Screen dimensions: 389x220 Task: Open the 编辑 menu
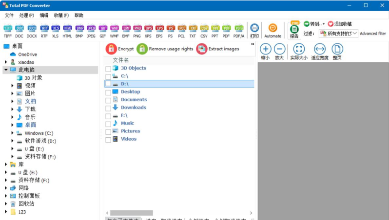pos(44,16)
